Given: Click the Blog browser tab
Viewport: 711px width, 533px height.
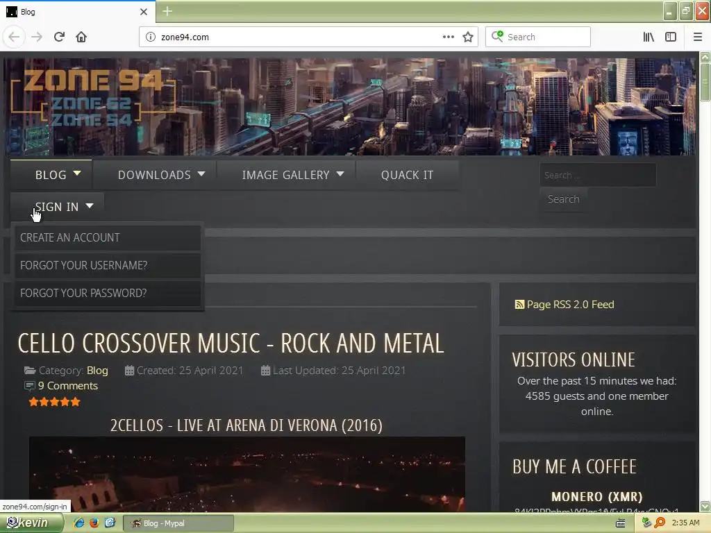Looking at the screenshot, I should (x=77, y=12).
